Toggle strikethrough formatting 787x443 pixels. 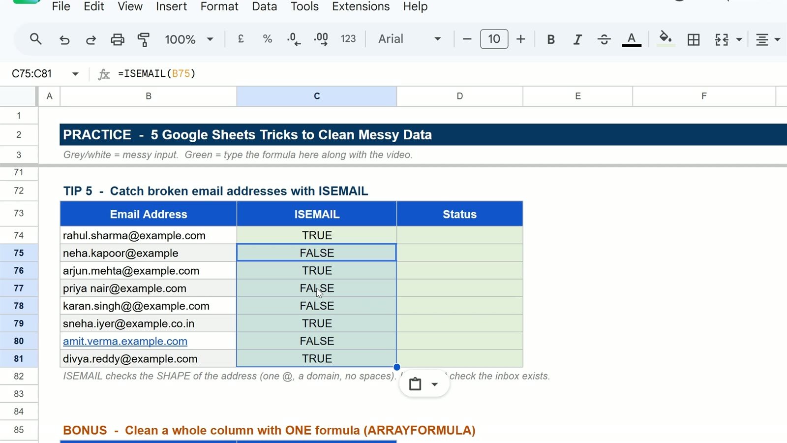point(604,39)
